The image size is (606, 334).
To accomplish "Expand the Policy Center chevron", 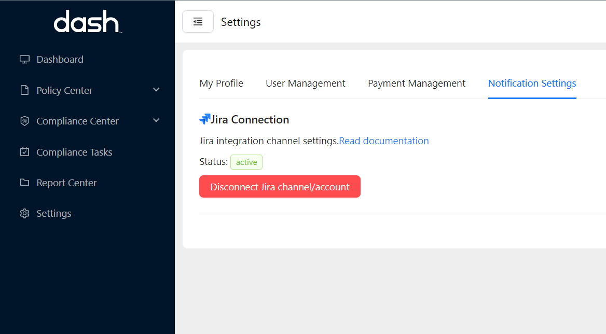I will click(156, 90).
